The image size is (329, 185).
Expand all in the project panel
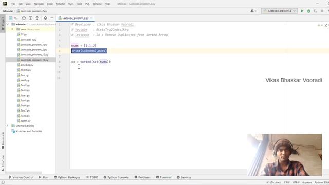(x=30, y=18)
